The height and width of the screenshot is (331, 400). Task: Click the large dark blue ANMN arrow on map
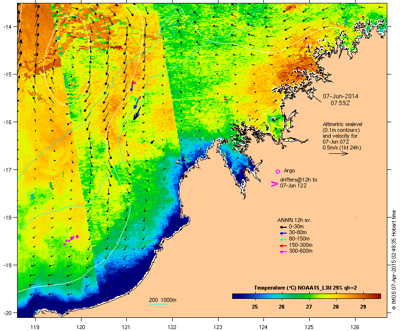pyautogui.click(x=137, y=113)
